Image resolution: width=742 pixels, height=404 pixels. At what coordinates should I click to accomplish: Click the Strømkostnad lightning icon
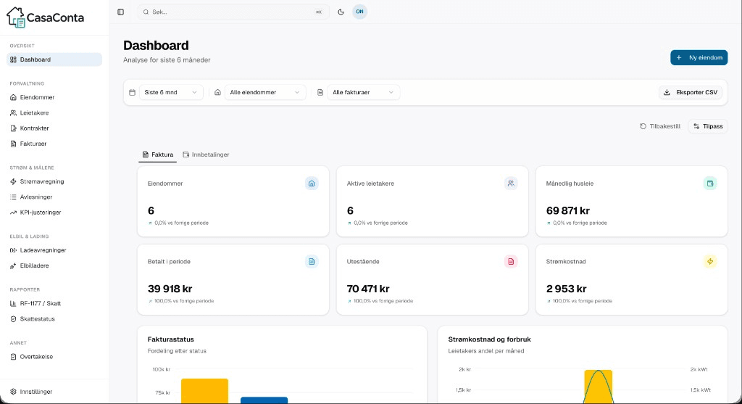coord(710,261)
